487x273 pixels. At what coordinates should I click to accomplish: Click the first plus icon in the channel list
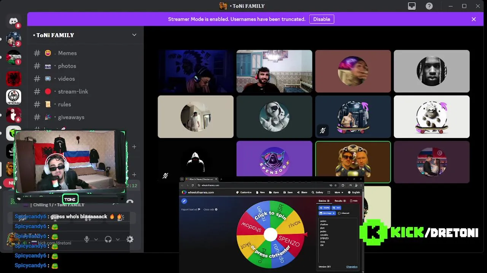tap(134, 146)
